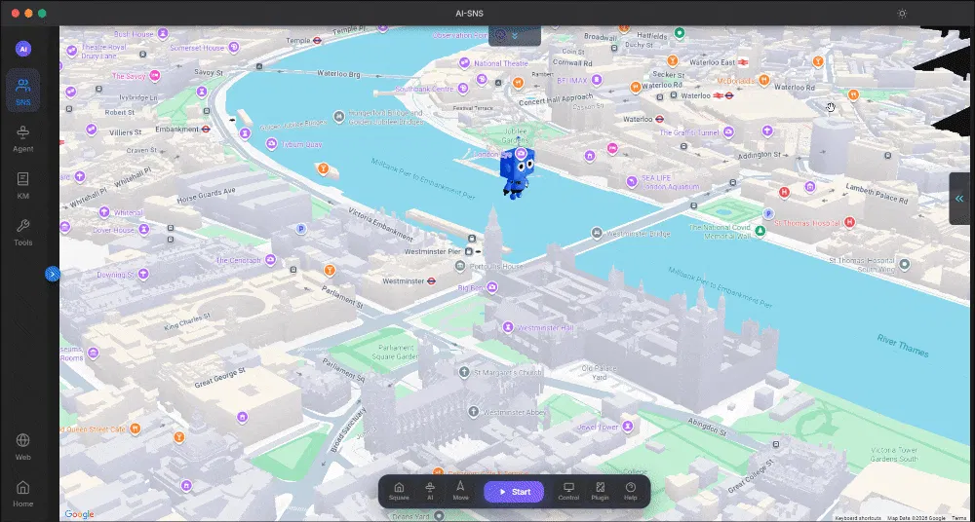Click the Dover House marker
The height and width of the screenshot is (522, 975).
[143, 229]
